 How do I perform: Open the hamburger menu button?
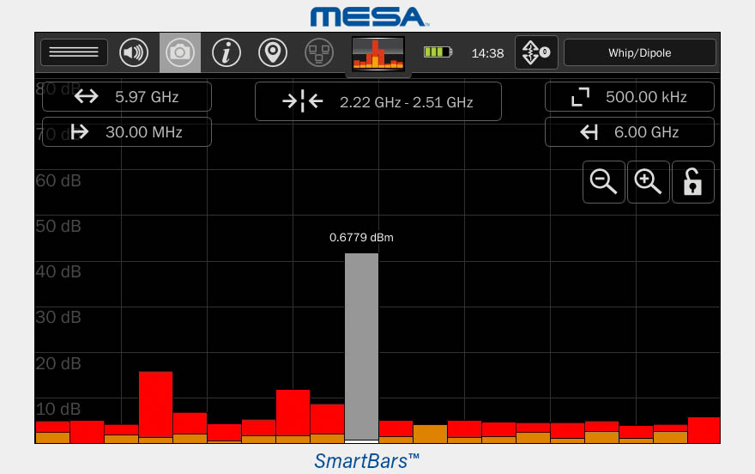(x=74, y=52)
